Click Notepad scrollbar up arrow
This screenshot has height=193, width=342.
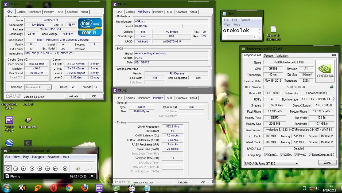[x=259, y=29]
